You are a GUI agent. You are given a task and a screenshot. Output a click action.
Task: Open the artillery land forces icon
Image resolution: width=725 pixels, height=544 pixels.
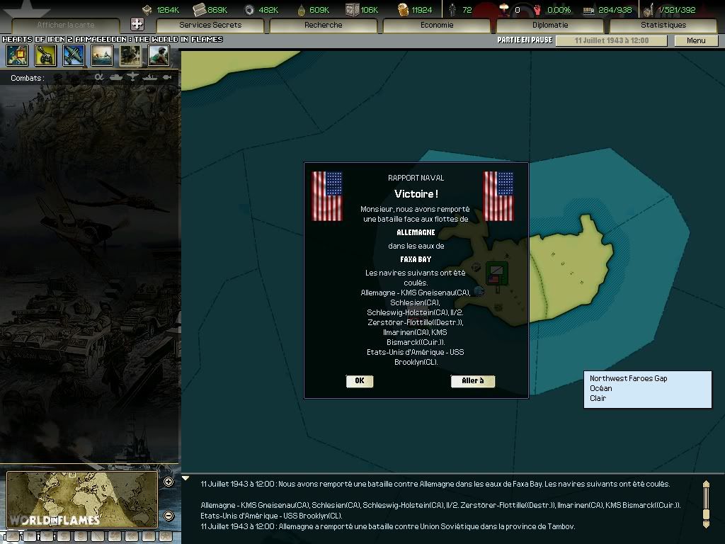pyautogui.click(x=45, y=55)
